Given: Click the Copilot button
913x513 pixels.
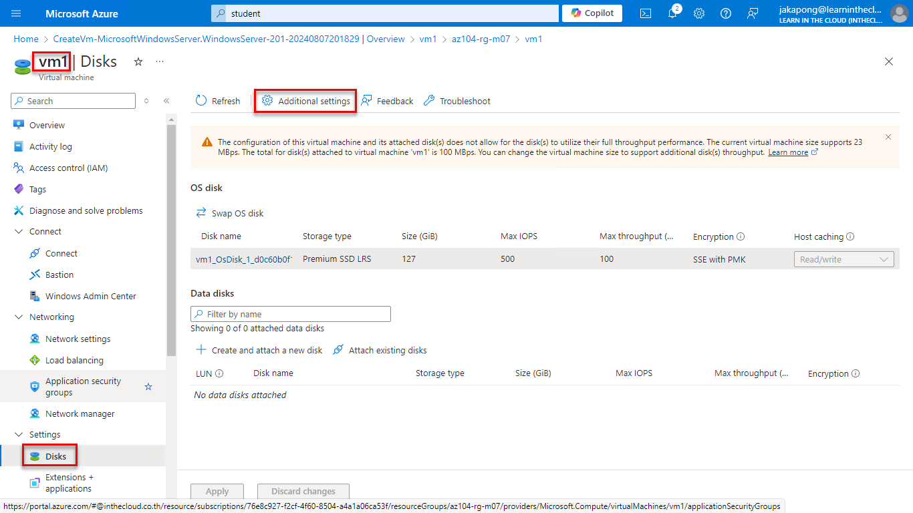Looking at the screenshot, I should (x=592, y=13).
